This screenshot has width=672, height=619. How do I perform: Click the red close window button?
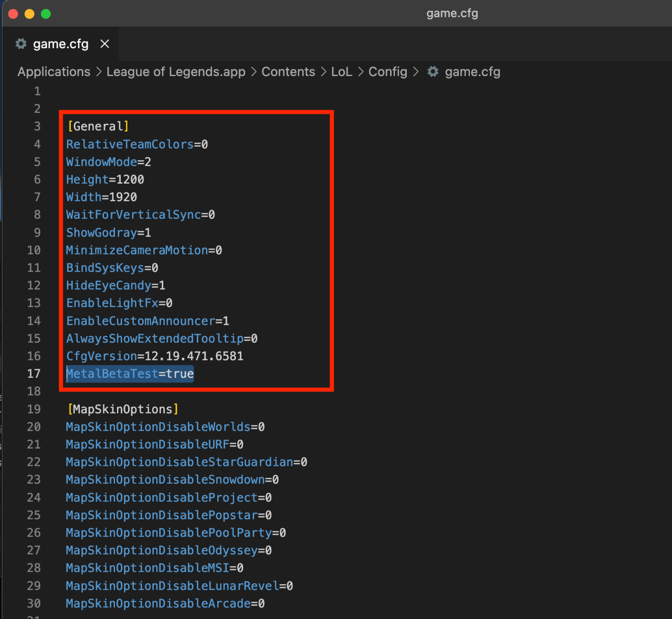coord(13,14)
